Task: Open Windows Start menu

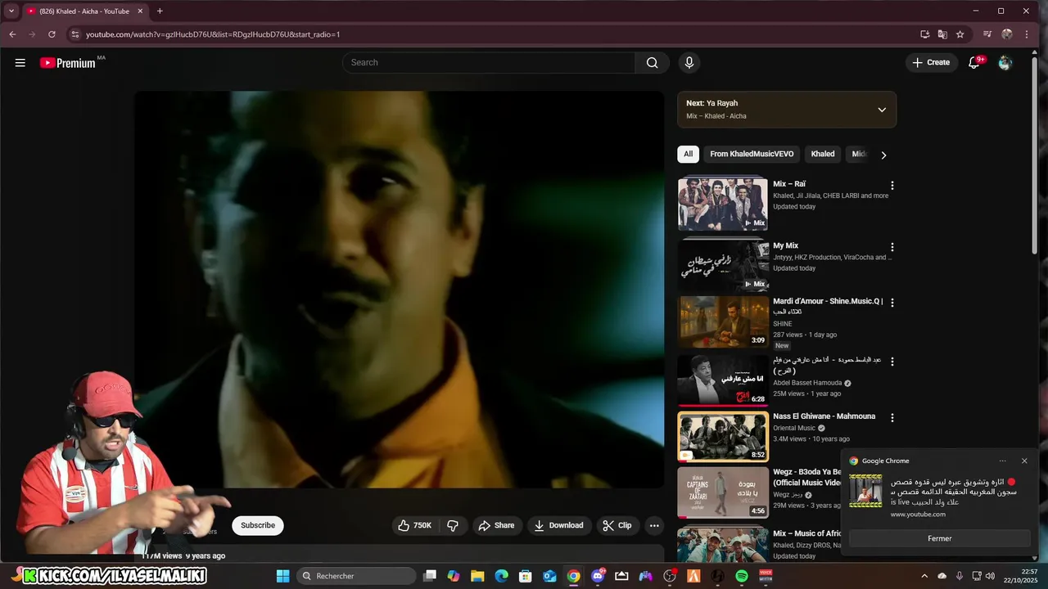Action: point(282,576)
